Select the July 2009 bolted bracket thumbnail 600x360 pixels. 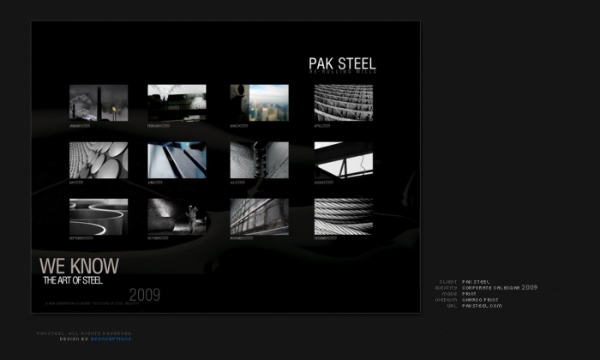(x=260, y=160)
